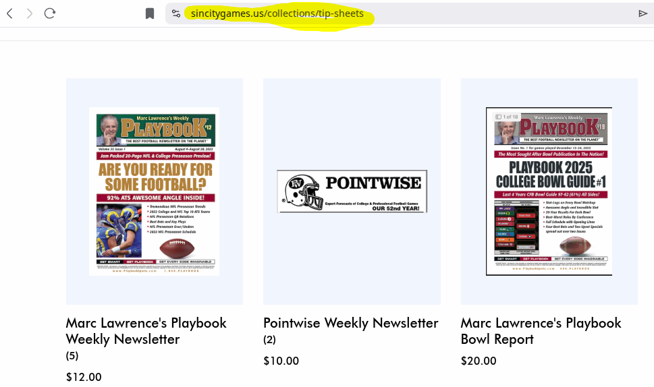Screen dimensions: 654x387
Task: View the (2) reviews for Pointwise
Action: pyautogui.click(x=269, y=340)
